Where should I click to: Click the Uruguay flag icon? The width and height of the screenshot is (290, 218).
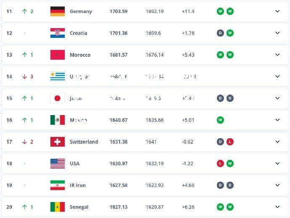58,76
